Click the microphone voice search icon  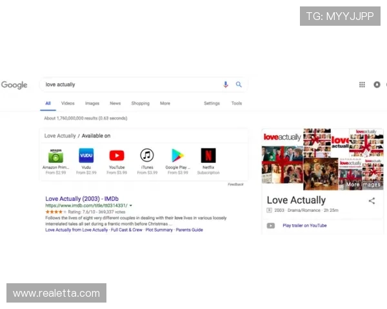pos(226,84)
